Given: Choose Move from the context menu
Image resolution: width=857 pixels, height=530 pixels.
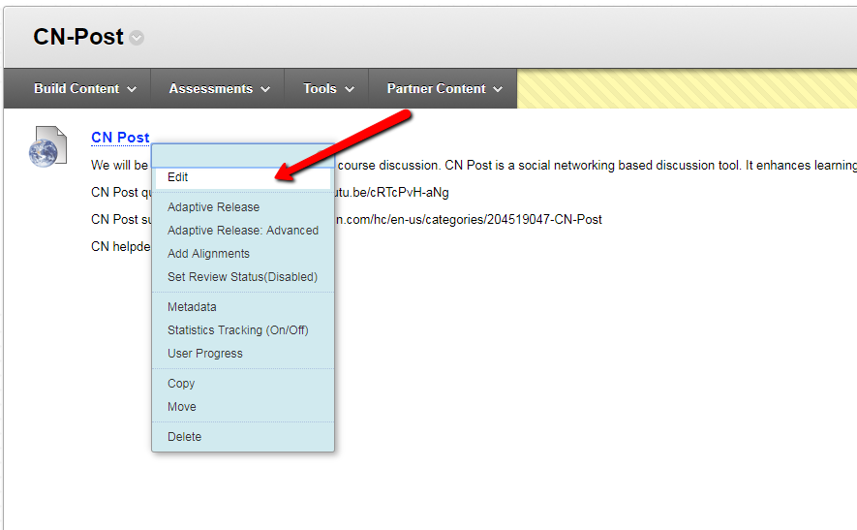Looking at the screenshot, I should click(181, 407).
